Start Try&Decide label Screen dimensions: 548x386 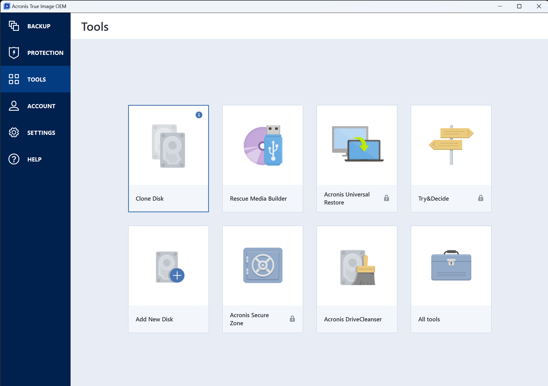click(434, 198)
